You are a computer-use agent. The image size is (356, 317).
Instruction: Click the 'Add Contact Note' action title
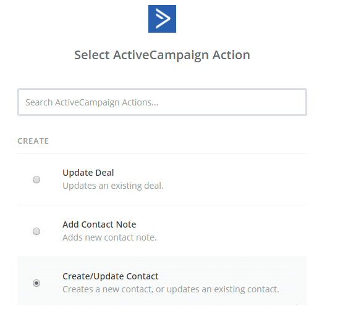[100, 224]
